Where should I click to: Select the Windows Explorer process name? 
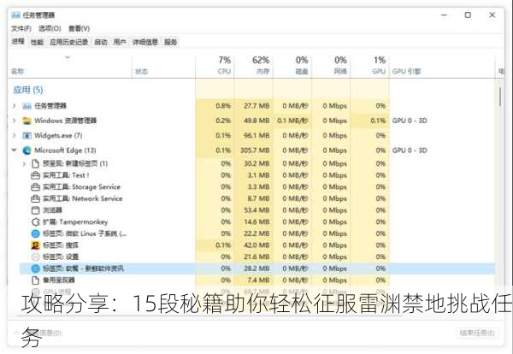[65, 121]
